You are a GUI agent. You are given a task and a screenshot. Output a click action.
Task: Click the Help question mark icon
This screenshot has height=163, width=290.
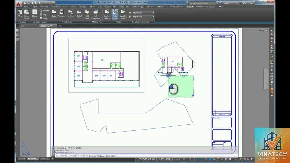(x=251, y=3)
